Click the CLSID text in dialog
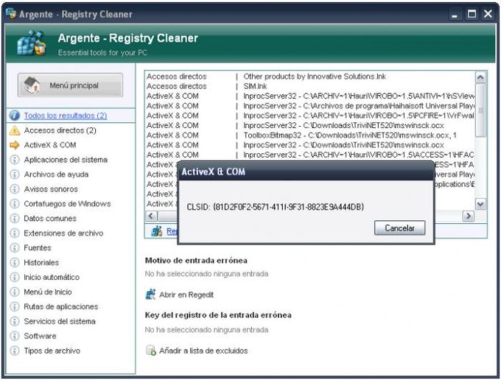This screenshot has height=380, width=501. pos(275,207)
